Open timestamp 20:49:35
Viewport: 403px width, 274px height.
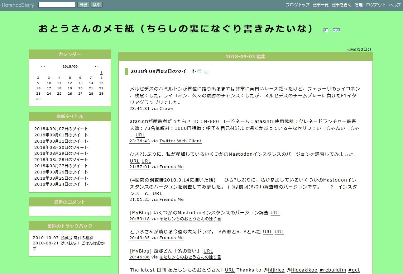click(x=140, y=238)
